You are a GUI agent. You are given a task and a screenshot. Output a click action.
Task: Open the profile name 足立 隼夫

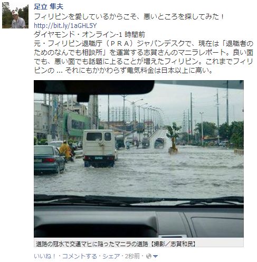pyautogui.click(x=49, y=7)
